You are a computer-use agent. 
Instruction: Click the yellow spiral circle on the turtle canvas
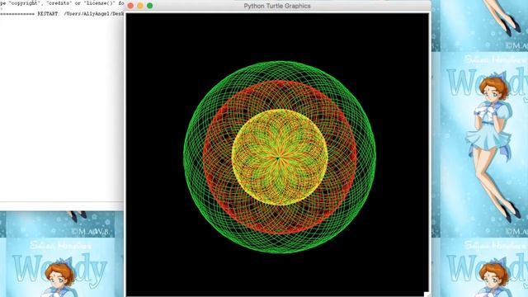pos(280,158)
